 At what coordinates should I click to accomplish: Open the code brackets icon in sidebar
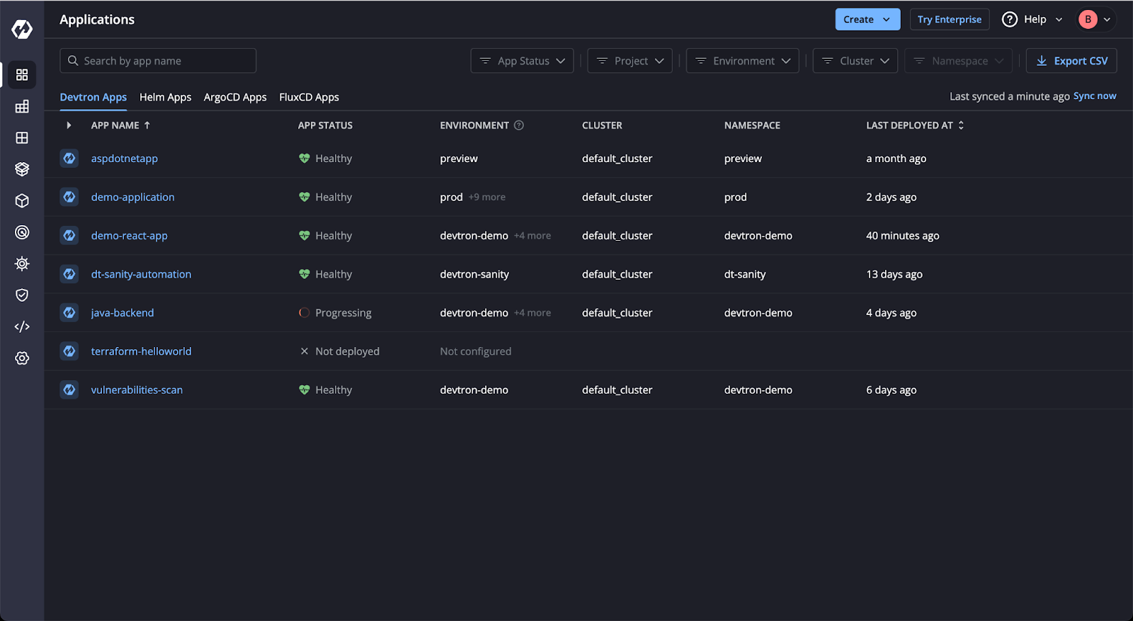tap(22, 326)
